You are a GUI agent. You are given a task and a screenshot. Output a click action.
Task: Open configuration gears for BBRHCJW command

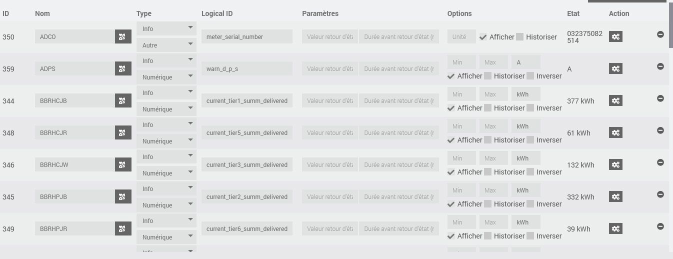coord(615,164)
